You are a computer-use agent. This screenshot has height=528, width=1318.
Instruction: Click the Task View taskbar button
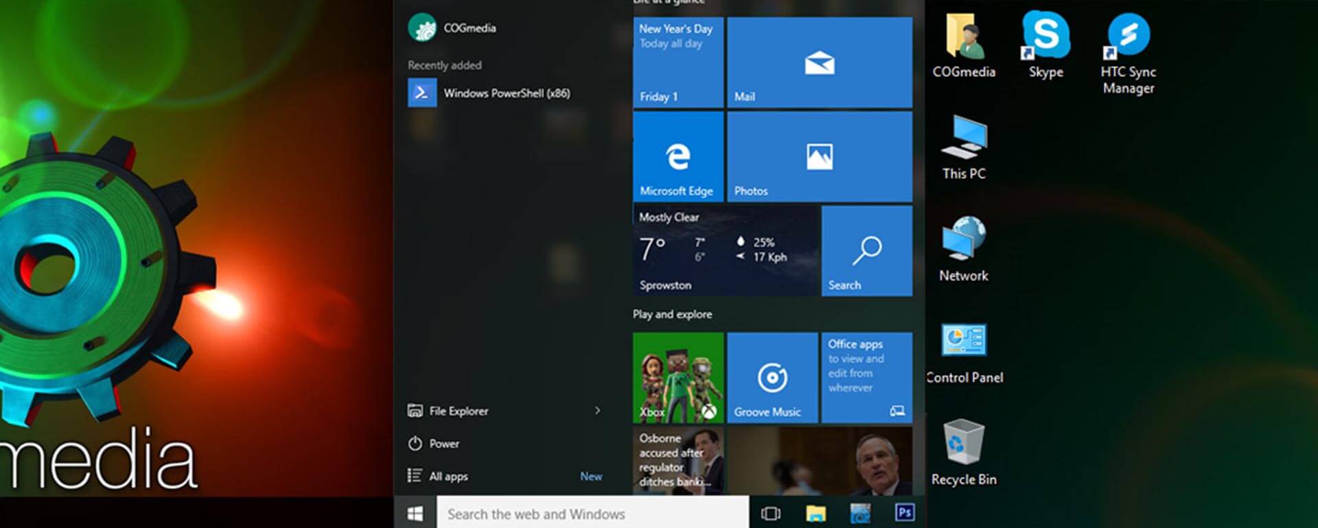[771, 514]
